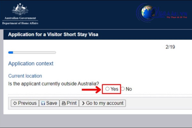The width and height of the screenshot is (192, 128).
Task: Click the chevron icon beside Go to my account
Action: [x=83, y=103]
